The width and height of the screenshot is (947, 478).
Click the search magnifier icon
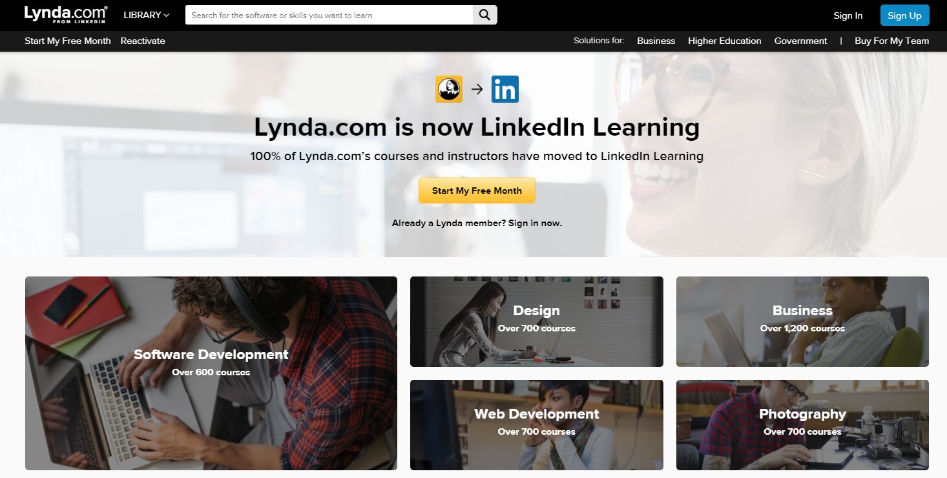(485, 16)
